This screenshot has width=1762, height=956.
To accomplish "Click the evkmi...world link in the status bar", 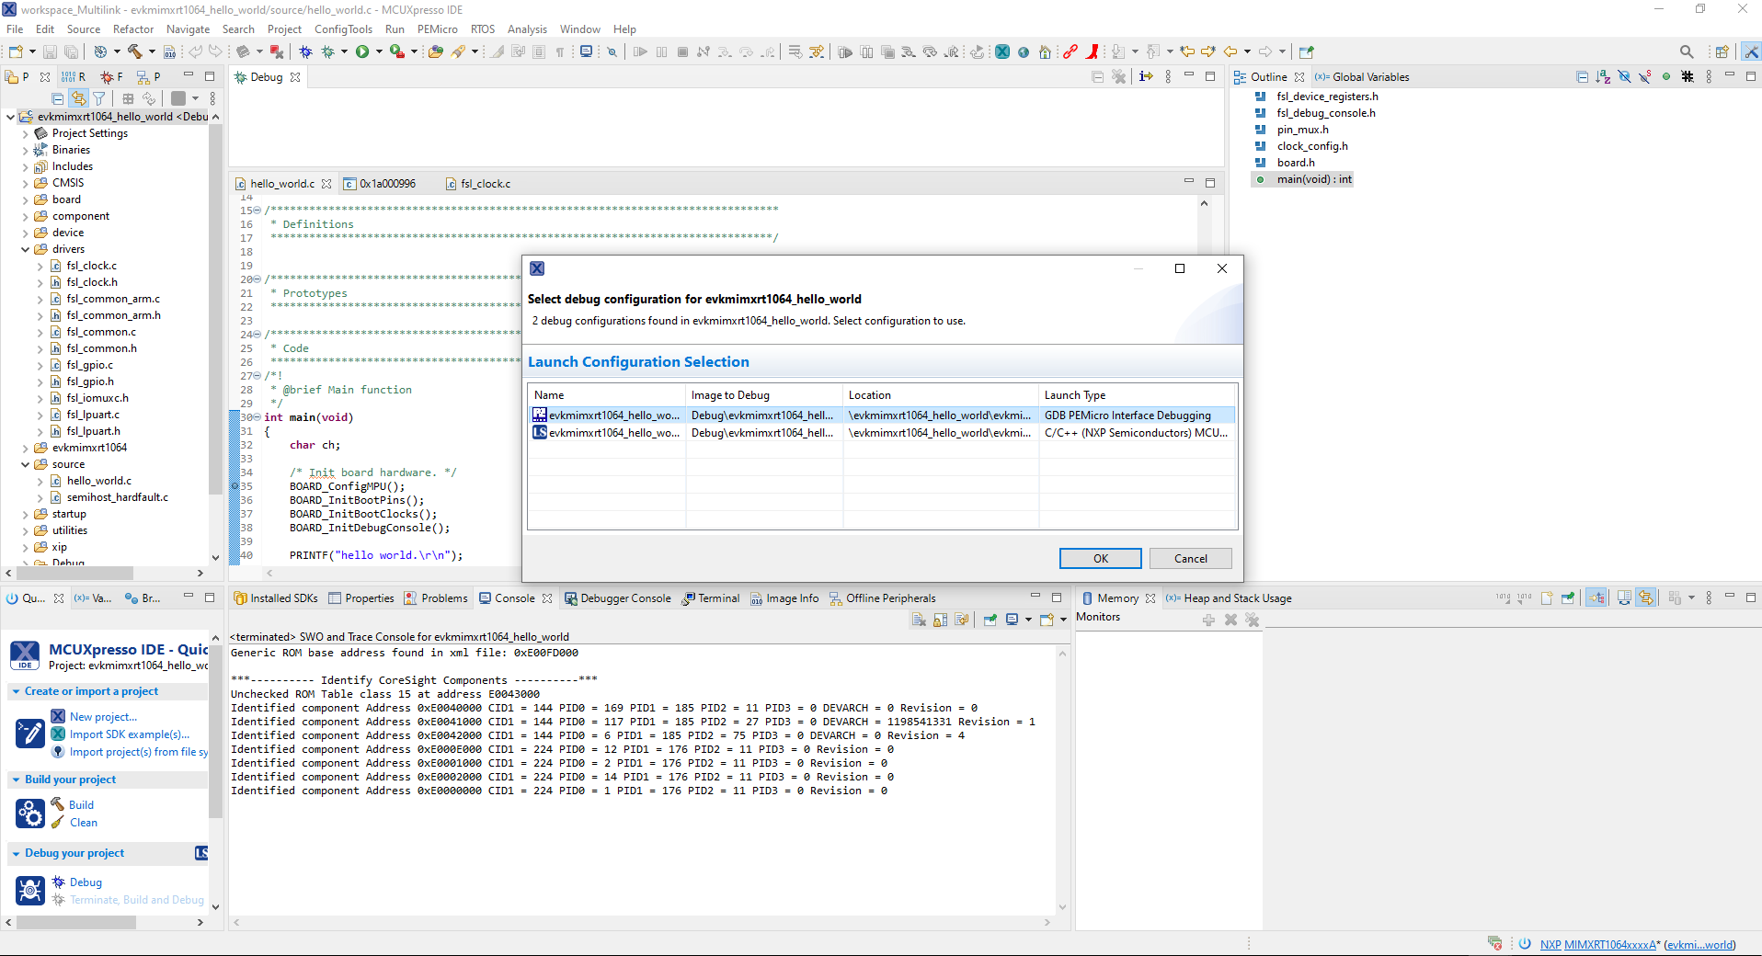I will click(1700, 945).
